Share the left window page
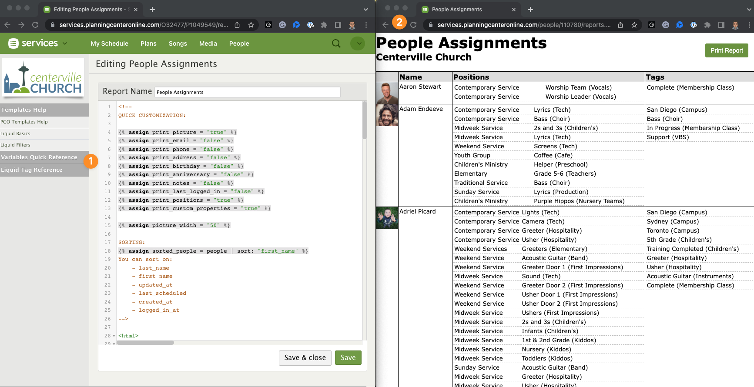Screen dimensions: 754x387 237,25
